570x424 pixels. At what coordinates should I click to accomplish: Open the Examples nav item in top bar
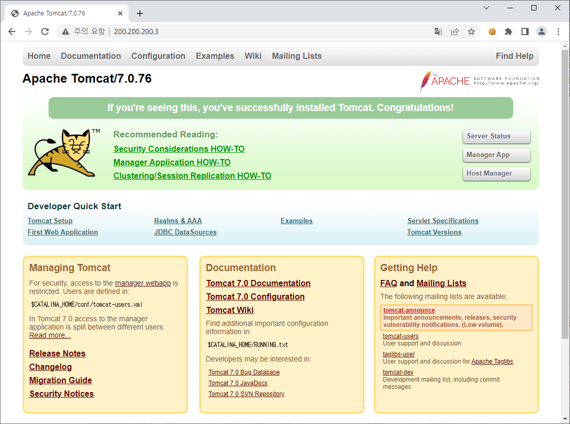(215, 56)
